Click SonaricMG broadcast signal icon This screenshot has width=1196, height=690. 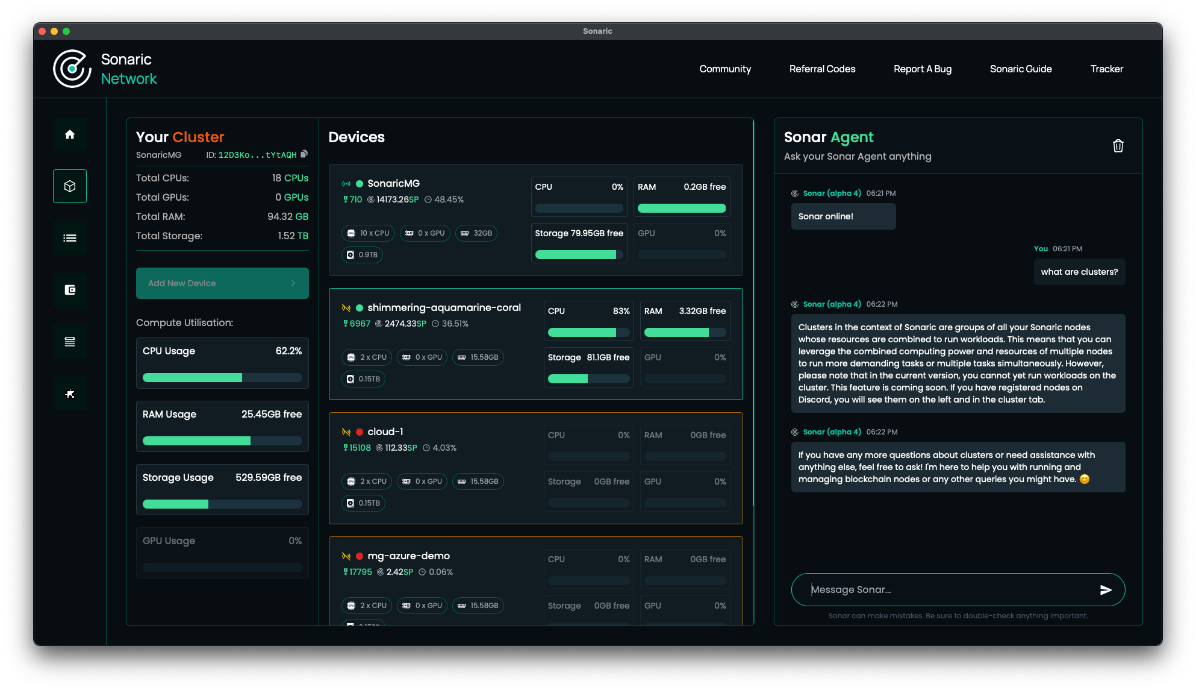point(346,184)
